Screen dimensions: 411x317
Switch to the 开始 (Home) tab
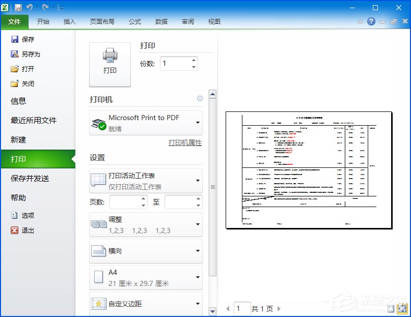pos(43,22)
